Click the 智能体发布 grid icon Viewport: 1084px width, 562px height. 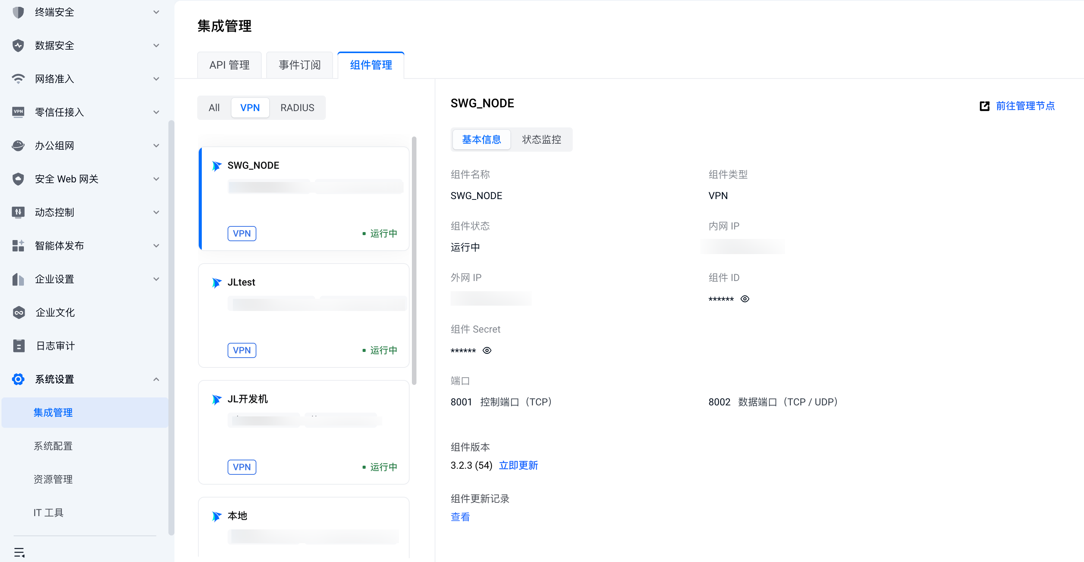pos(18,246)
